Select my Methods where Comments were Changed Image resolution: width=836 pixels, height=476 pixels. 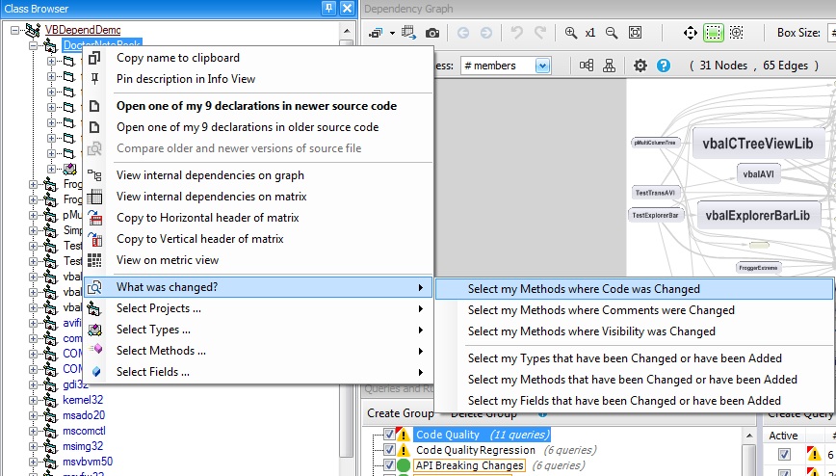[601, 310]
